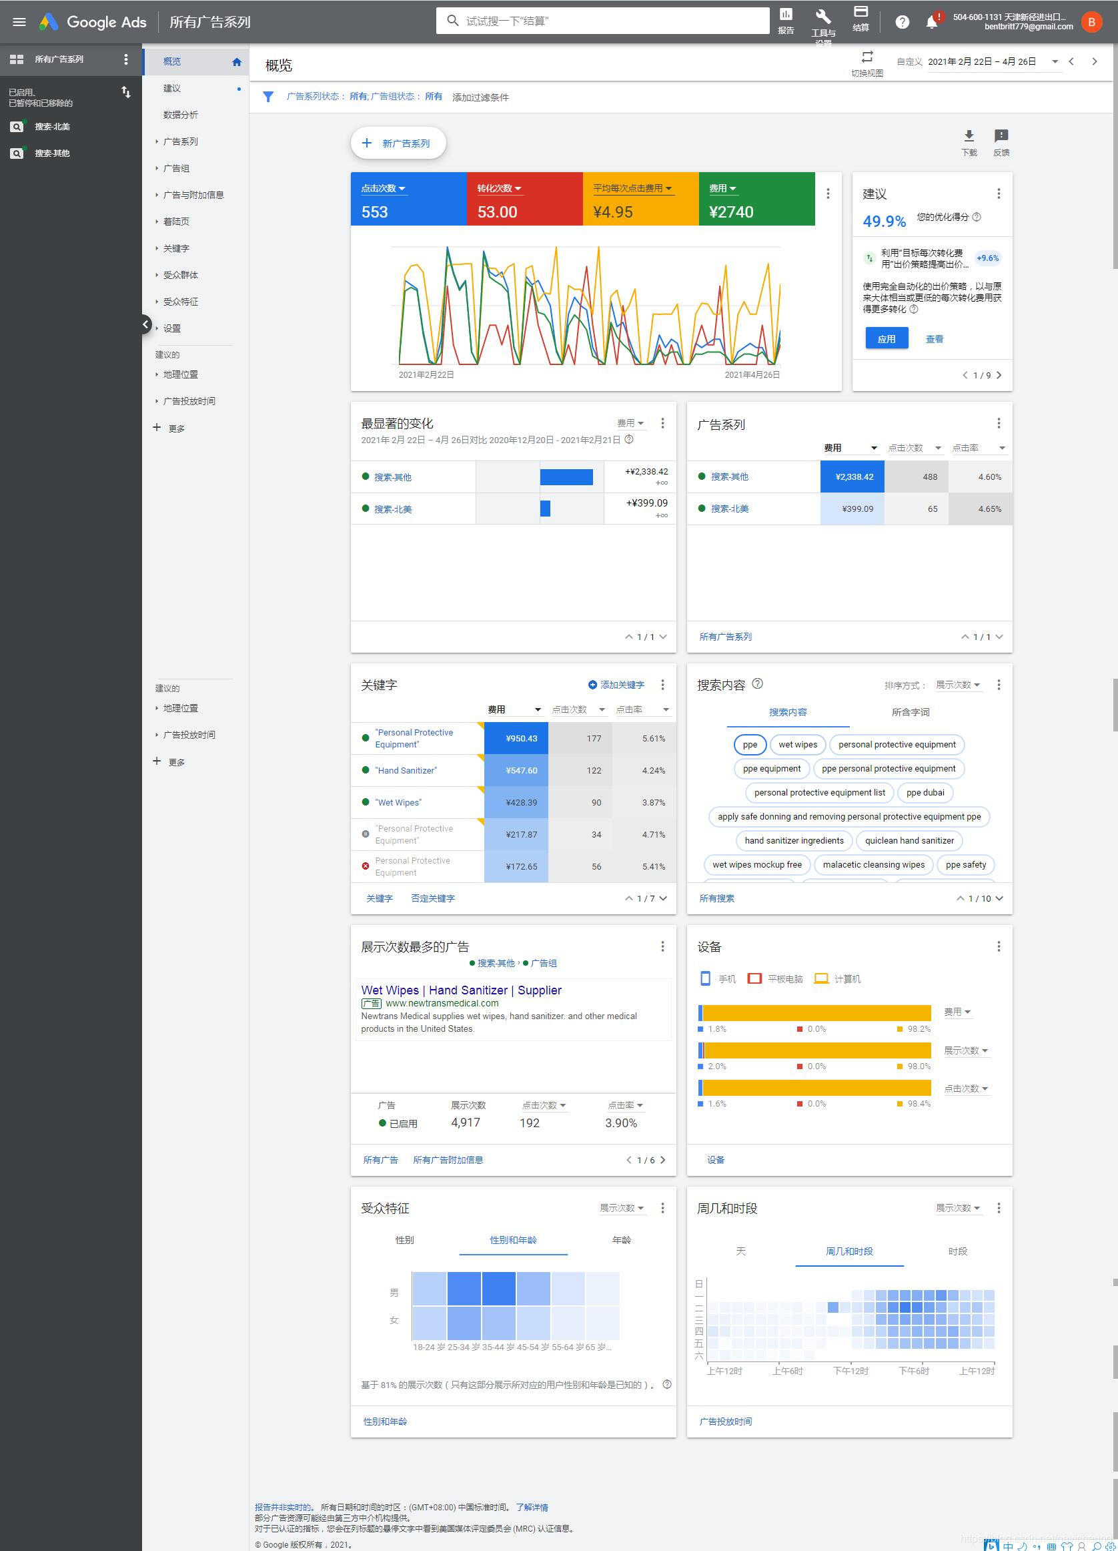
Task: Focus the search input field
Action: tap(603, 21)
